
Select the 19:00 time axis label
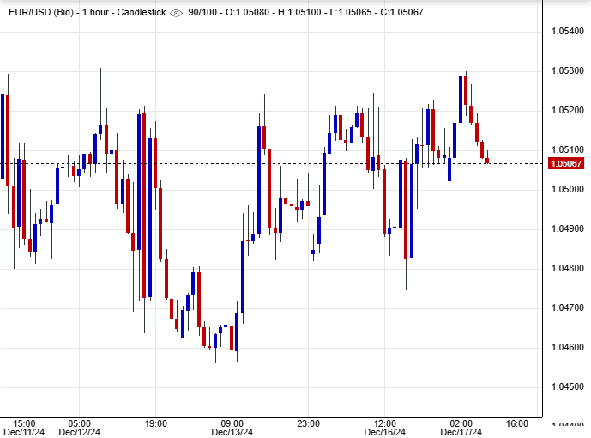(x=156, y=423)
